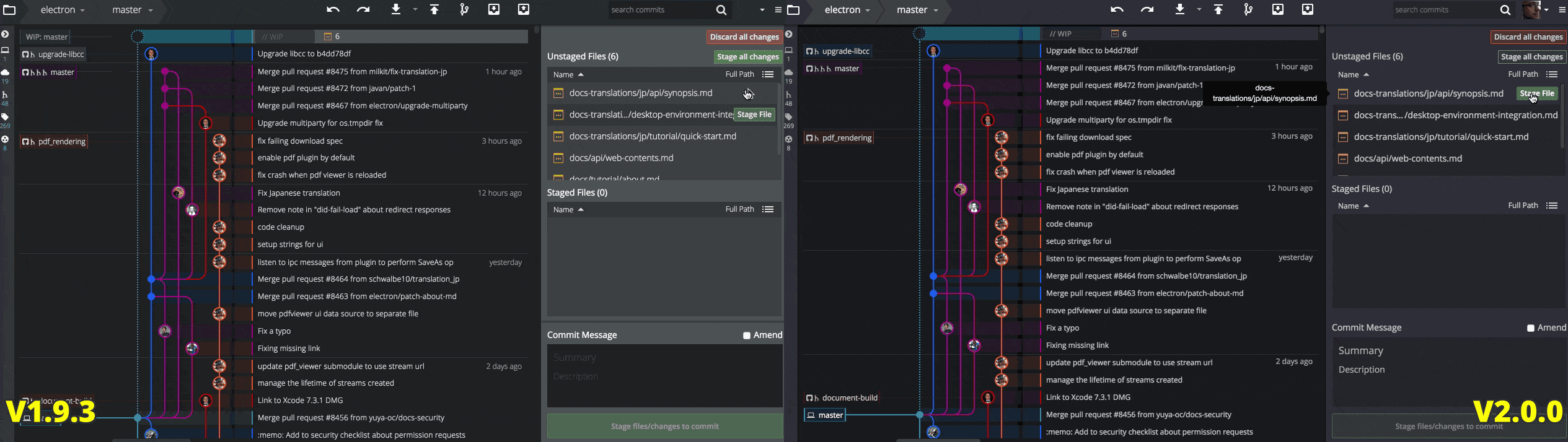Open Tags icon in left window sidebar
Viewport: 1568px width, 442px height.
5,117
